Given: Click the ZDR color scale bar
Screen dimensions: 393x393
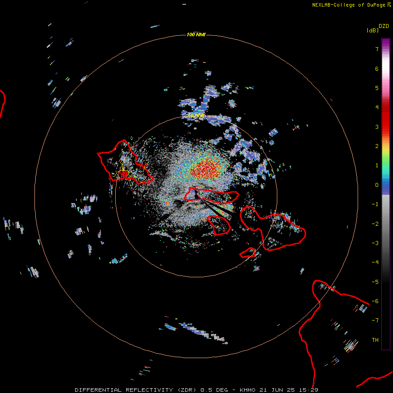Looking at the screenshot, I should (386, 194).
